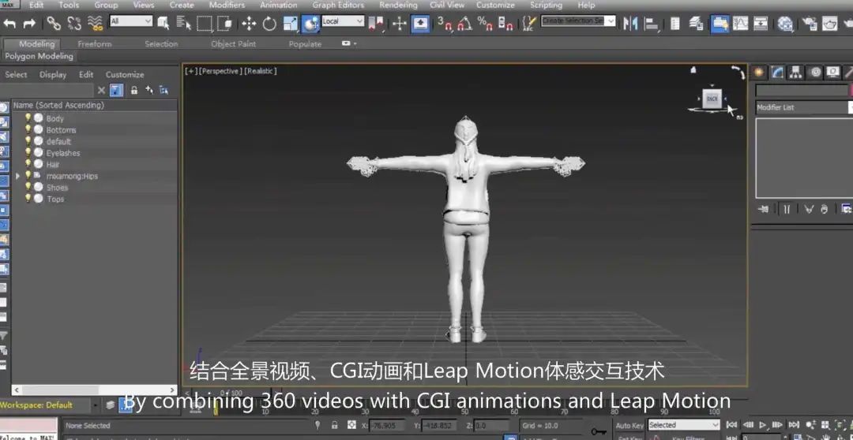The image size is (853, 440).
Task: Toggle the scene explorer lock icon
Action: pyautogui.click(x=133, y=90)
